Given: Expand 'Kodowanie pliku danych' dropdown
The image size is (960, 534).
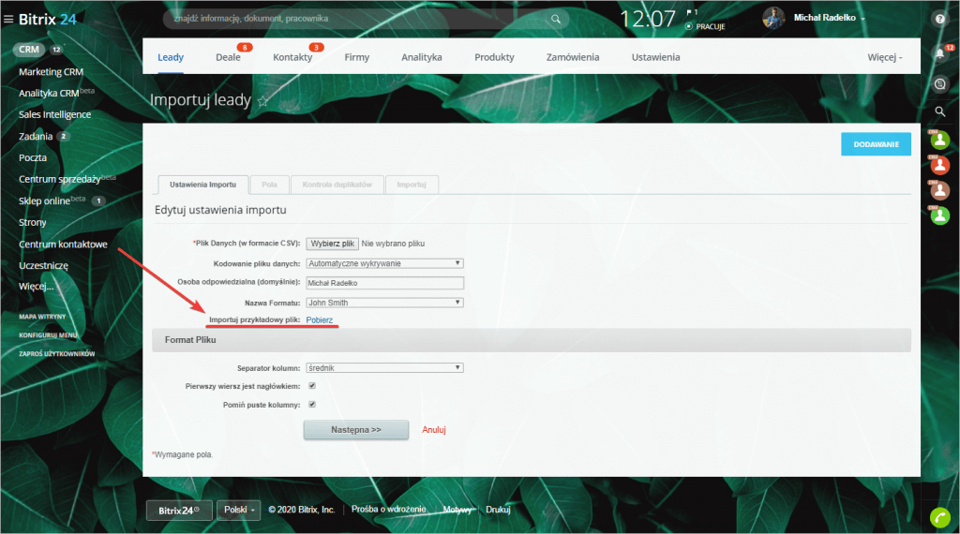Looking at the screenshot, I should pos(385,263).
